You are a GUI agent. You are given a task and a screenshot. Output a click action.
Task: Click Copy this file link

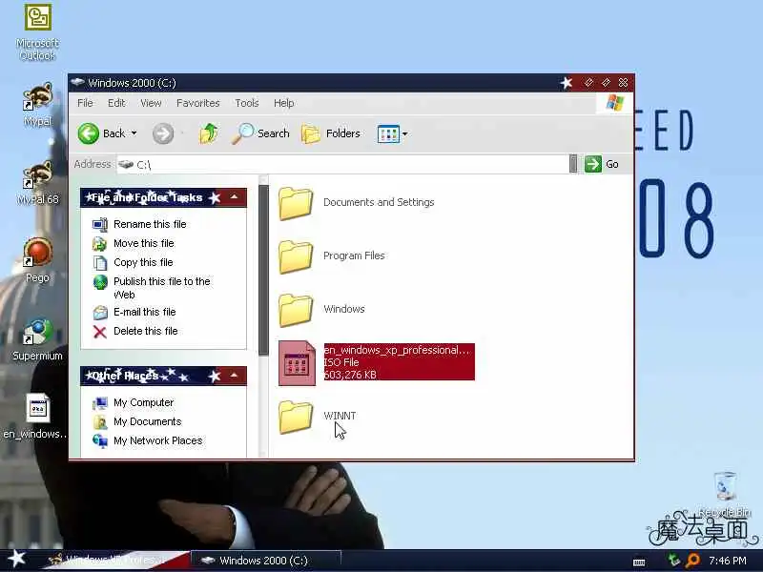click(x=143, y=262)
